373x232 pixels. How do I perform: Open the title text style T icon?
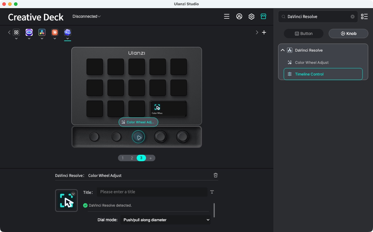[212, 192]
